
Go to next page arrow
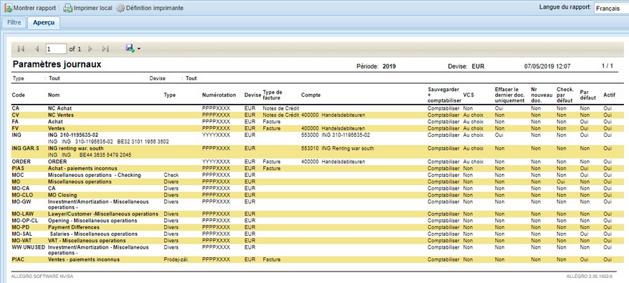[x=90, y=49]
